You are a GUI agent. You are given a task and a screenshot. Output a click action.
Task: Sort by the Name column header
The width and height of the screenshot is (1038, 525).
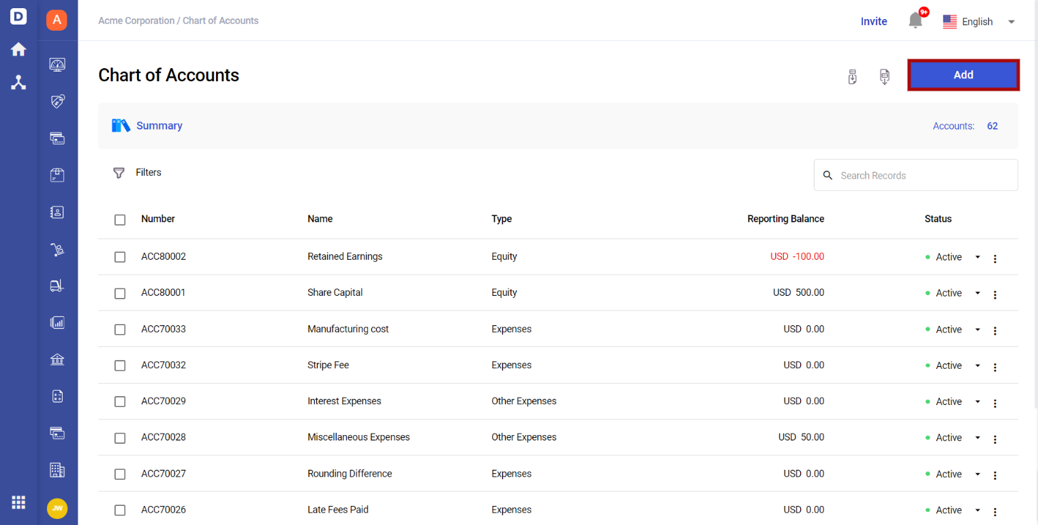(320, 219)
